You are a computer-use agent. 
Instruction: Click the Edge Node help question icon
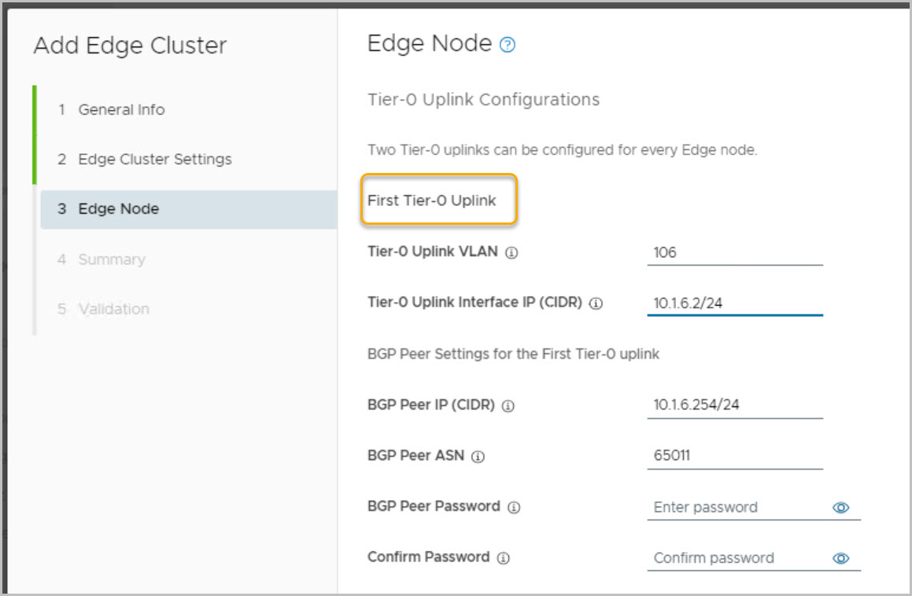click(508, 46)
